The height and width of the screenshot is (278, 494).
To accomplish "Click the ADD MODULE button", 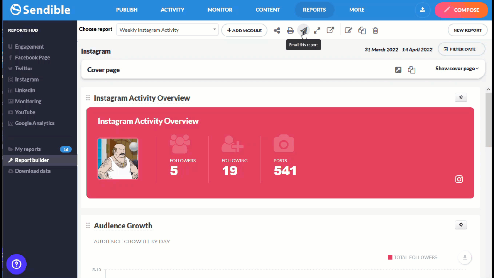I will 244,30.
